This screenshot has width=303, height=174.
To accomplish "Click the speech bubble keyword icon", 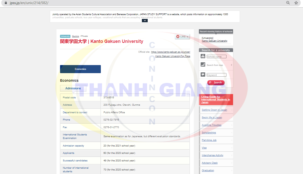I will coord(203,75).
